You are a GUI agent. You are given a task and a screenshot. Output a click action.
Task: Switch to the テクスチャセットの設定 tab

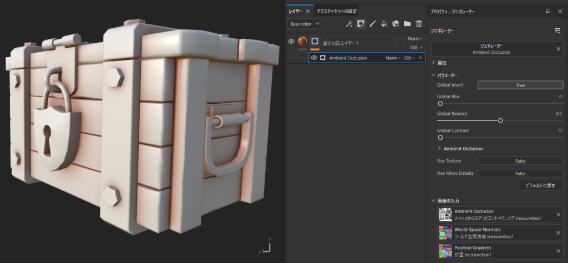coord(336,11)
